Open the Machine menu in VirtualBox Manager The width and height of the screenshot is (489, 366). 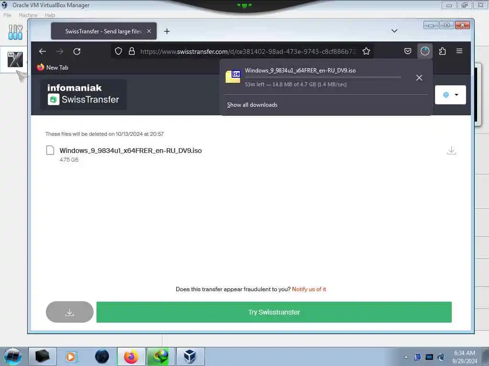[28, 15]
